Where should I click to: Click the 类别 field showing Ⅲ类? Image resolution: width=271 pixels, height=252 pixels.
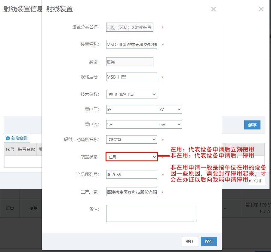[x=130, y=62]
